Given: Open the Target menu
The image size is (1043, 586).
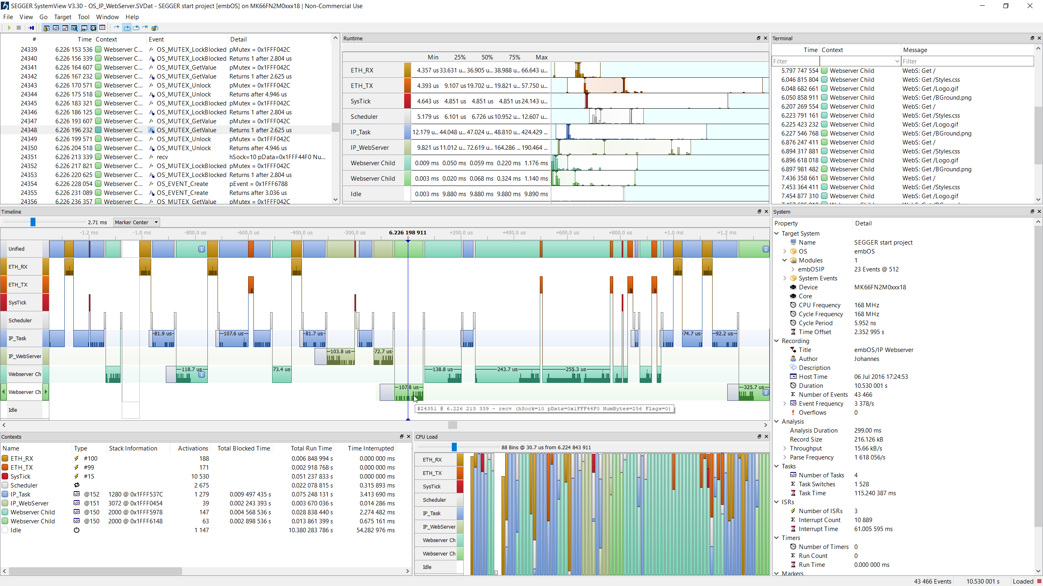Looking at the screenshot, I should 62,17.
